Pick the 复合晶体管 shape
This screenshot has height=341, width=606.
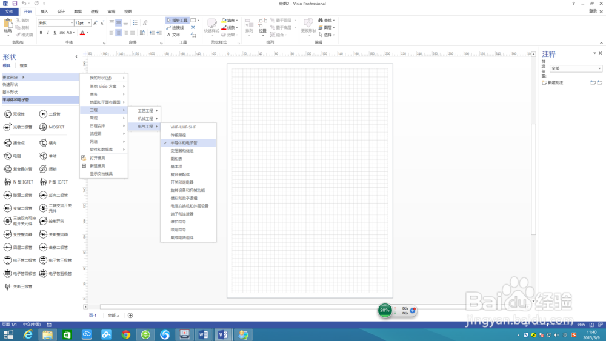[x=18, y=169]
